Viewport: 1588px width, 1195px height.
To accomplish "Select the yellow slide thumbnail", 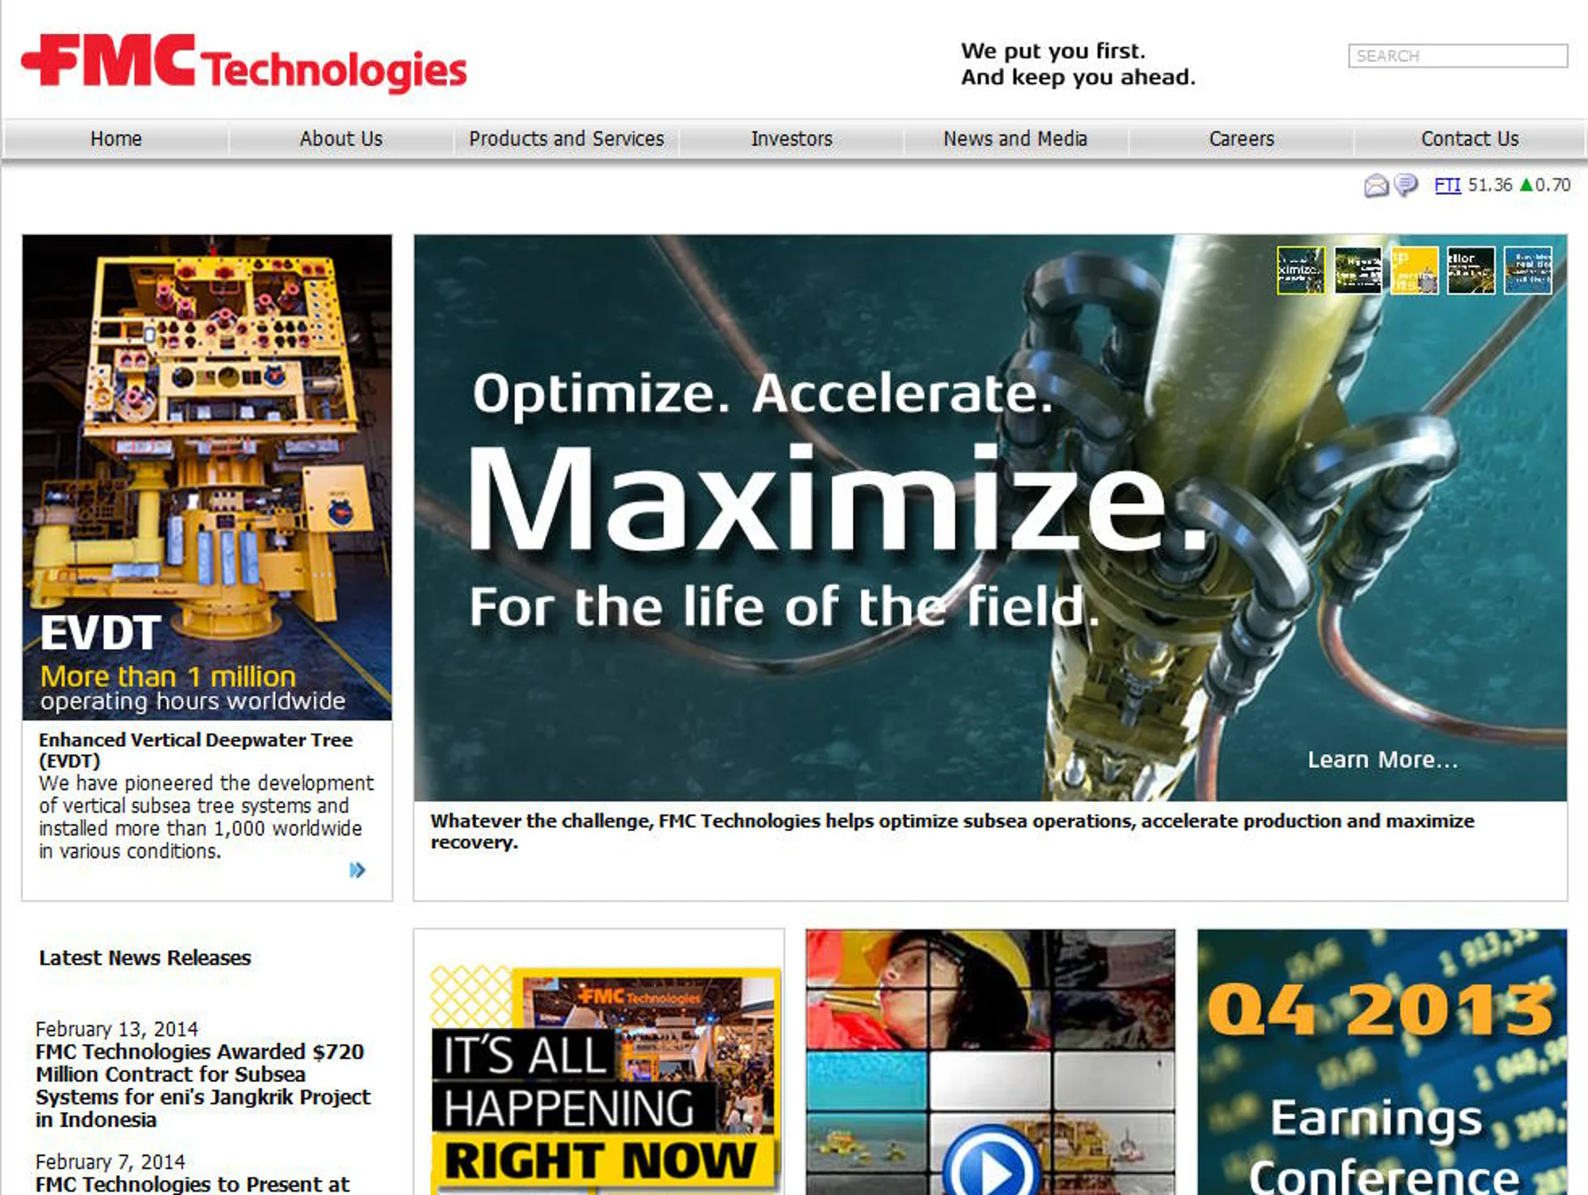I will click(x=1414, y=271).
